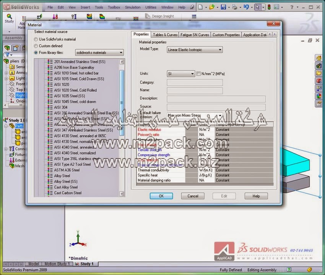Open the Simulation menu
The image size is (325, 275).
tap(133, 7)
